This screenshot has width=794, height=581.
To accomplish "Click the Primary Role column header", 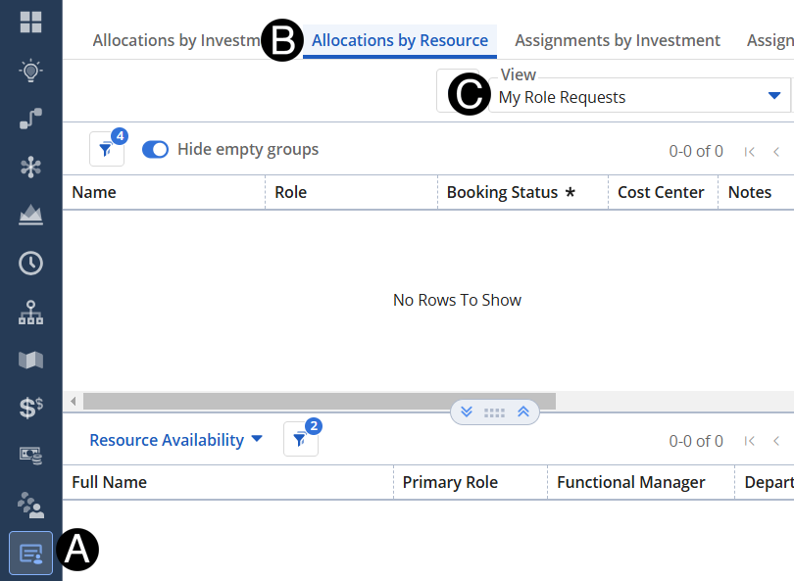I will 450,482.
